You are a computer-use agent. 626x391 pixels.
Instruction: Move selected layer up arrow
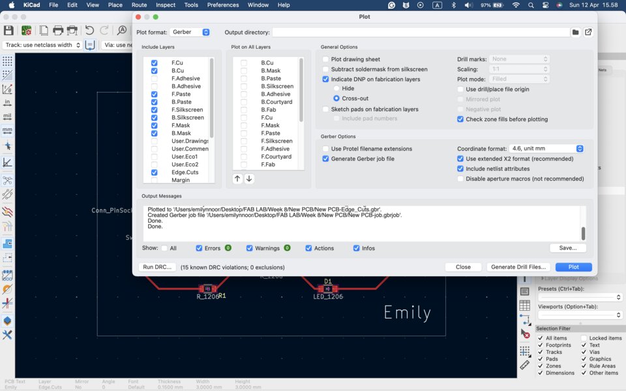tap(237, 179)
